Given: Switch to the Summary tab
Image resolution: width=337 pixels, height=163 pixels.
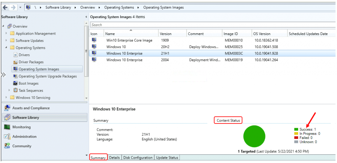Looking at the screenshot, I should click(x=98, y=158).
